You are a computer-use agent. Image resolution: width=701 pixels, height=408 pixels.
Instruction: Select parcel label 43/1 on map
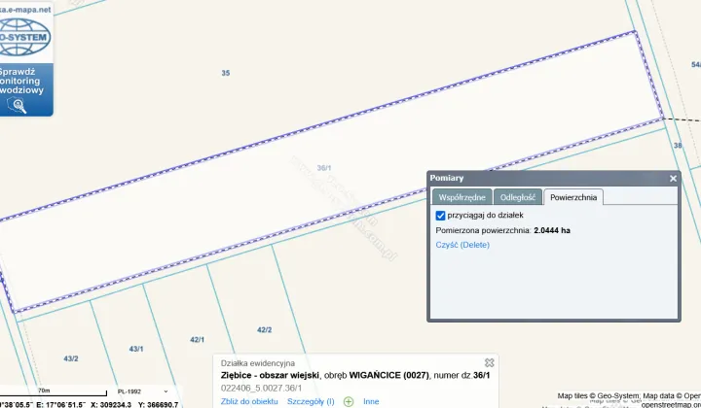136,349
